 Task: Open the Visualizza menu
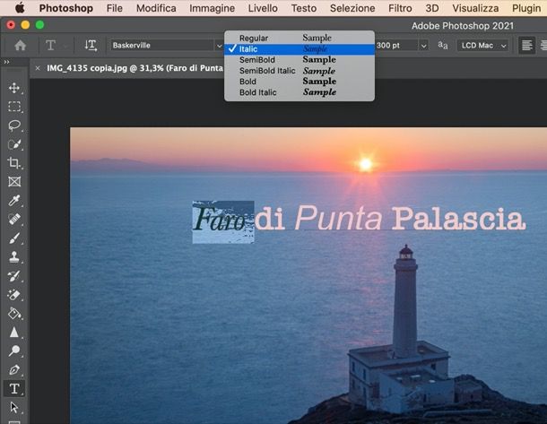coord(475,8)
